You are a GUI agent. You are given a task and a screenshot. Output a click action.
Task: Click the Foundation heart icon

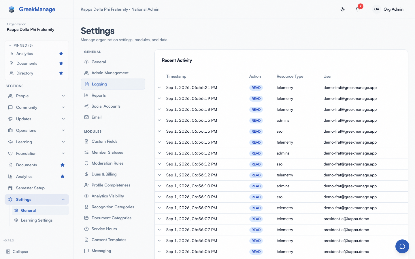10,153
